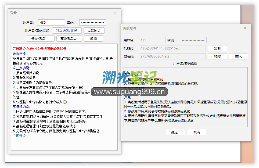
Task: Select the 机器码 machine code field
Action: tap(172, 48)
